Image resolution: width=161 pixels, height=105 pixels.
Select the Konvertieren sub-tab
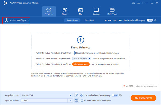72,20
